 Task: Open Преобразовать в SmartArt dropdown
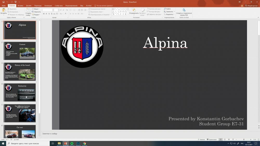coord(99,15)
